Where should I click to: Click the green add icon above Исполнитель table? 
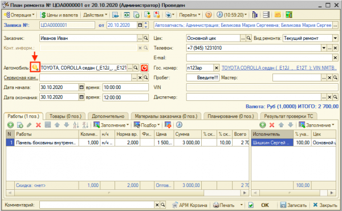point(263,125)
